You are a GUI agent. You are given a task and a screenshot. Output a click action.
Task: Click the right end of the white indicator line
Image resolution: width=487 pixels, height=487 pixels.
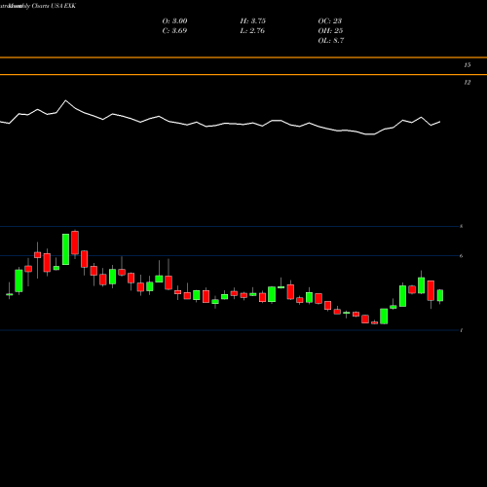click(x=440, y=122)
